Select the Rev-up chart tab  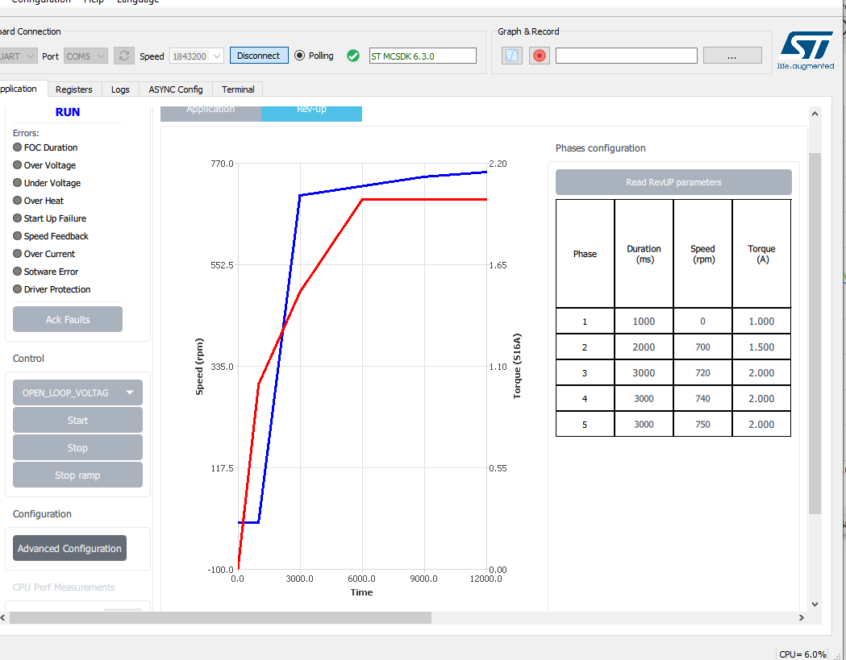(x=311, y=113)
